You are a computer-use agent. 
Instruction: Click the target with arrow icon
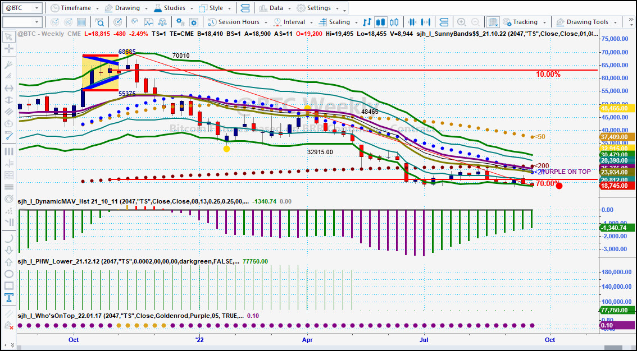117,22
